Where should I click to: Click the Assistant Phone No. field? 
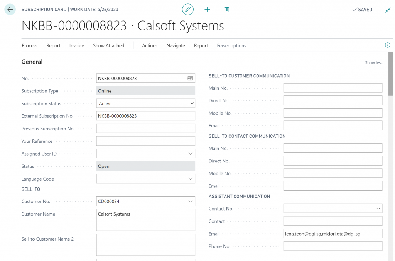(x=333, y=246)
